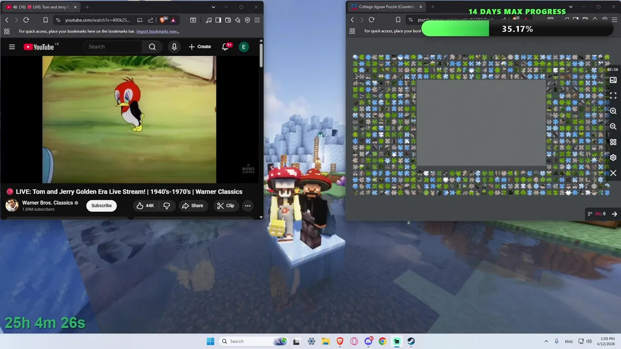Open site settings icon beside youtube.com address

click(x=58, y=20)
